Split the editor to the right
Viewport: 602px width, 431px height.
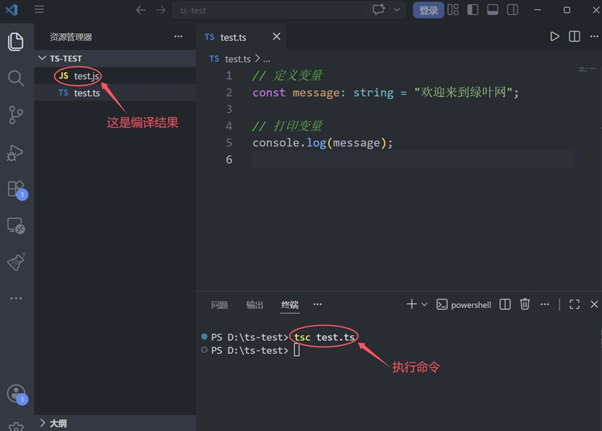[x=574, y=37]
